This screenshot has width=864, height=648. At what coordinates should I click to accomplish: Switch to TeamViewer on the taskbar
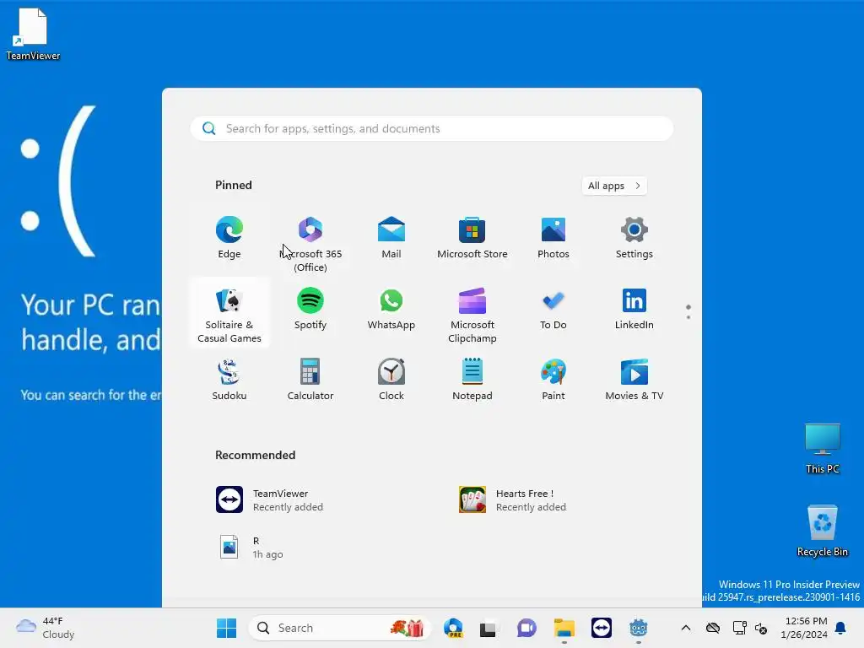pos(601,628)
